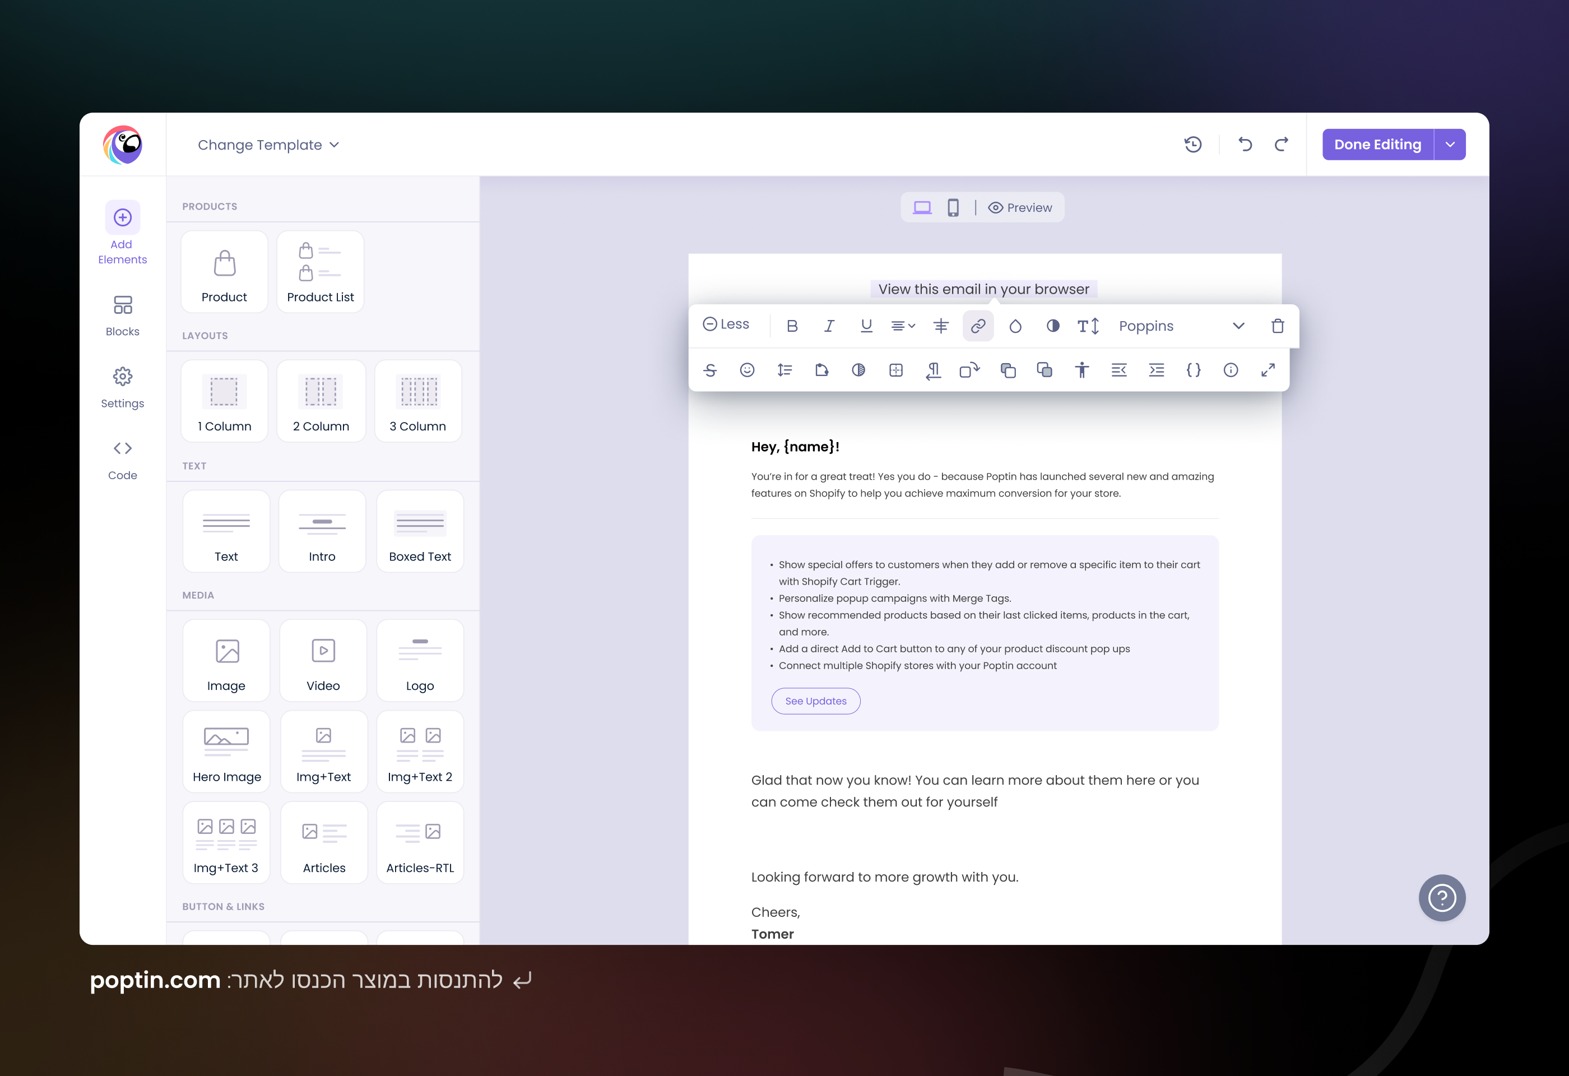The height and width of the screenshot is (1076, 1569).
Task: Underline the selected text
Action: [866, 326]
